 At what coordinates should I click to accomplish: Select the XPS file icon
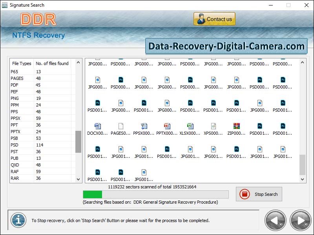(213, 126)
